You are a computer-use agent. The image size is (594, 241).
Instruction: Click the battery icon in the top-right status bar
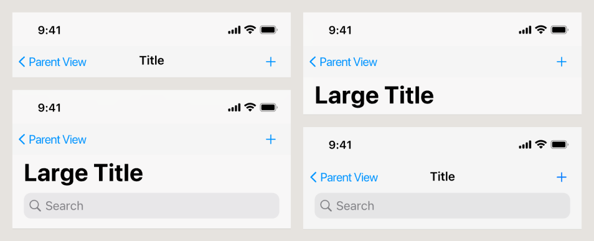[x=559, y=30]
